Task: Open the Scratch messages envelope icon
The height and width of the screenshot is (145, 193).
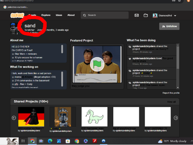Action: (137, 15)
